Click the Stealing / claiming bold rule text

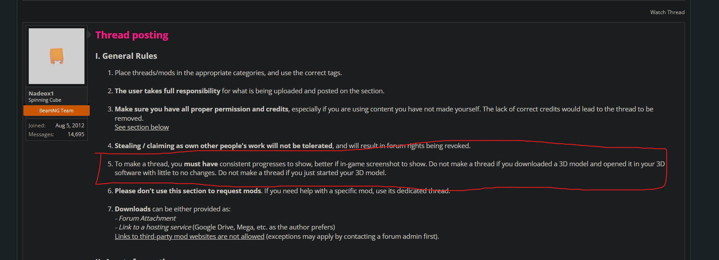(223, 146)
